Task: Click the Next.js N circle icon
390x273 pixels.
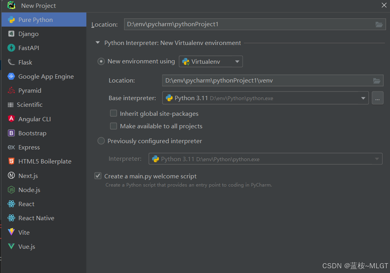Action: [x=11, y=176]
